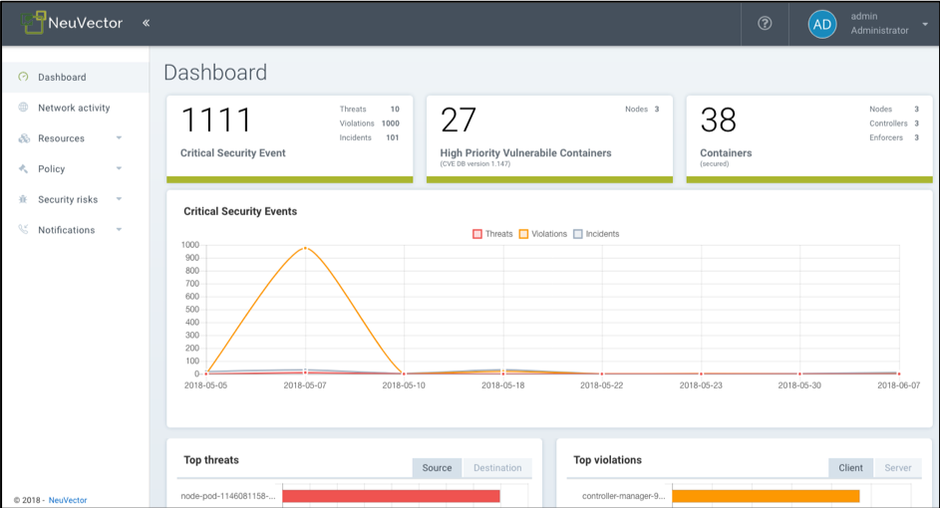Image resolution: width=940 pixels, height=508 pixels.
Task: Toggle Threats series in chart legend
Action: tap(492, 234)
